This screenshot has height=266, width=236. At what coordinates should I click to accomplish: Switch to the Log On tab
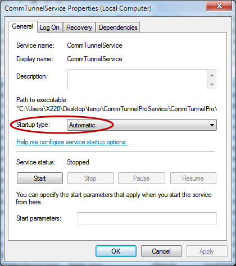pyautogui.click(x=49, y=27)
